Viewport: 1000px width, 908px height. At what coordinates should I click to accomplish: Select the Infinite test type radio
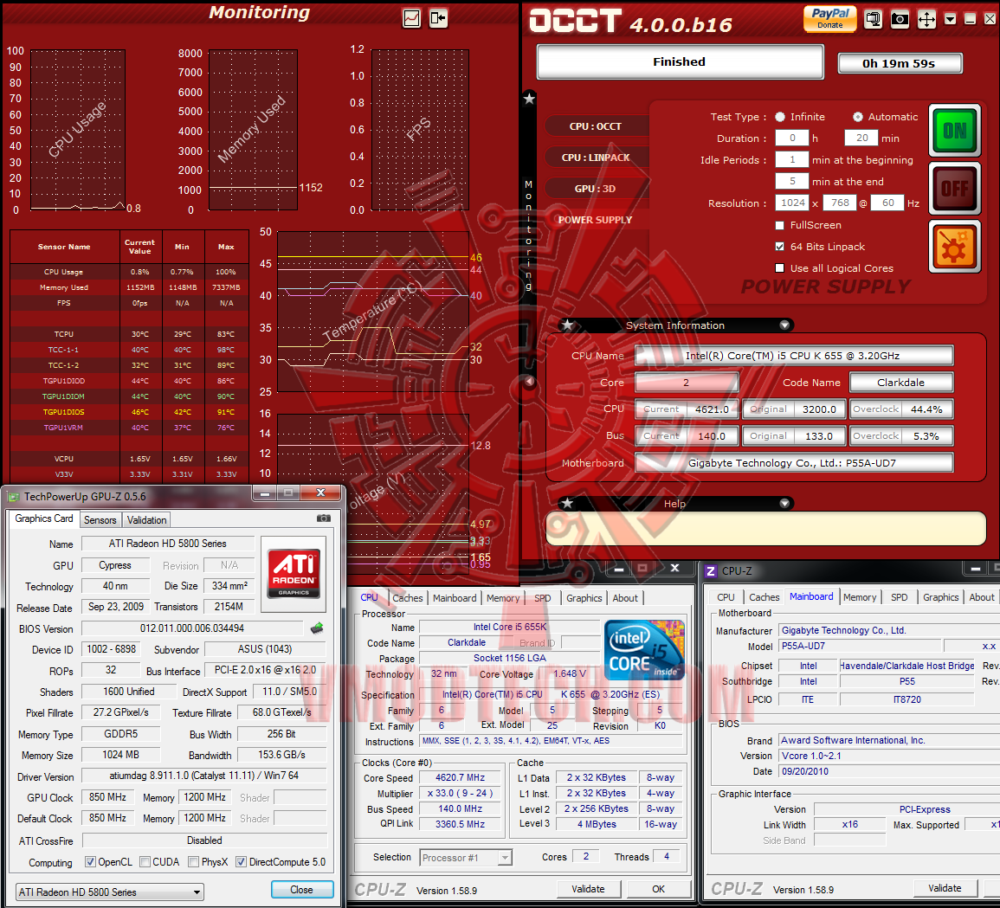pos(780,117)
